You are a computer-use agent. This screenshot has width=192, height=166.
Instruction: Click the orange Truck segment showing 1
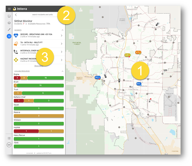point(18,93)
